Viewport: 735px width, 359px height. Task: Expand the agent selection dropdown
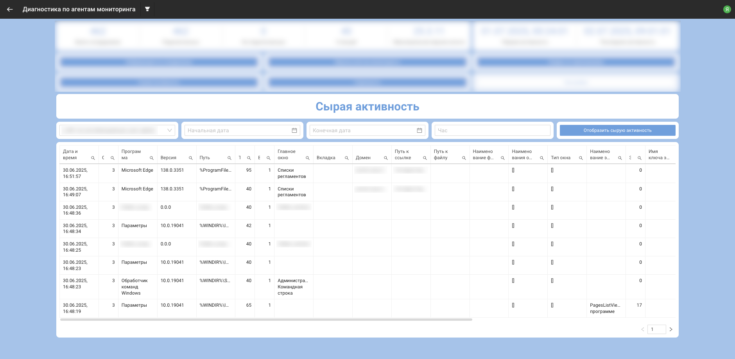(x=169, y=130)
